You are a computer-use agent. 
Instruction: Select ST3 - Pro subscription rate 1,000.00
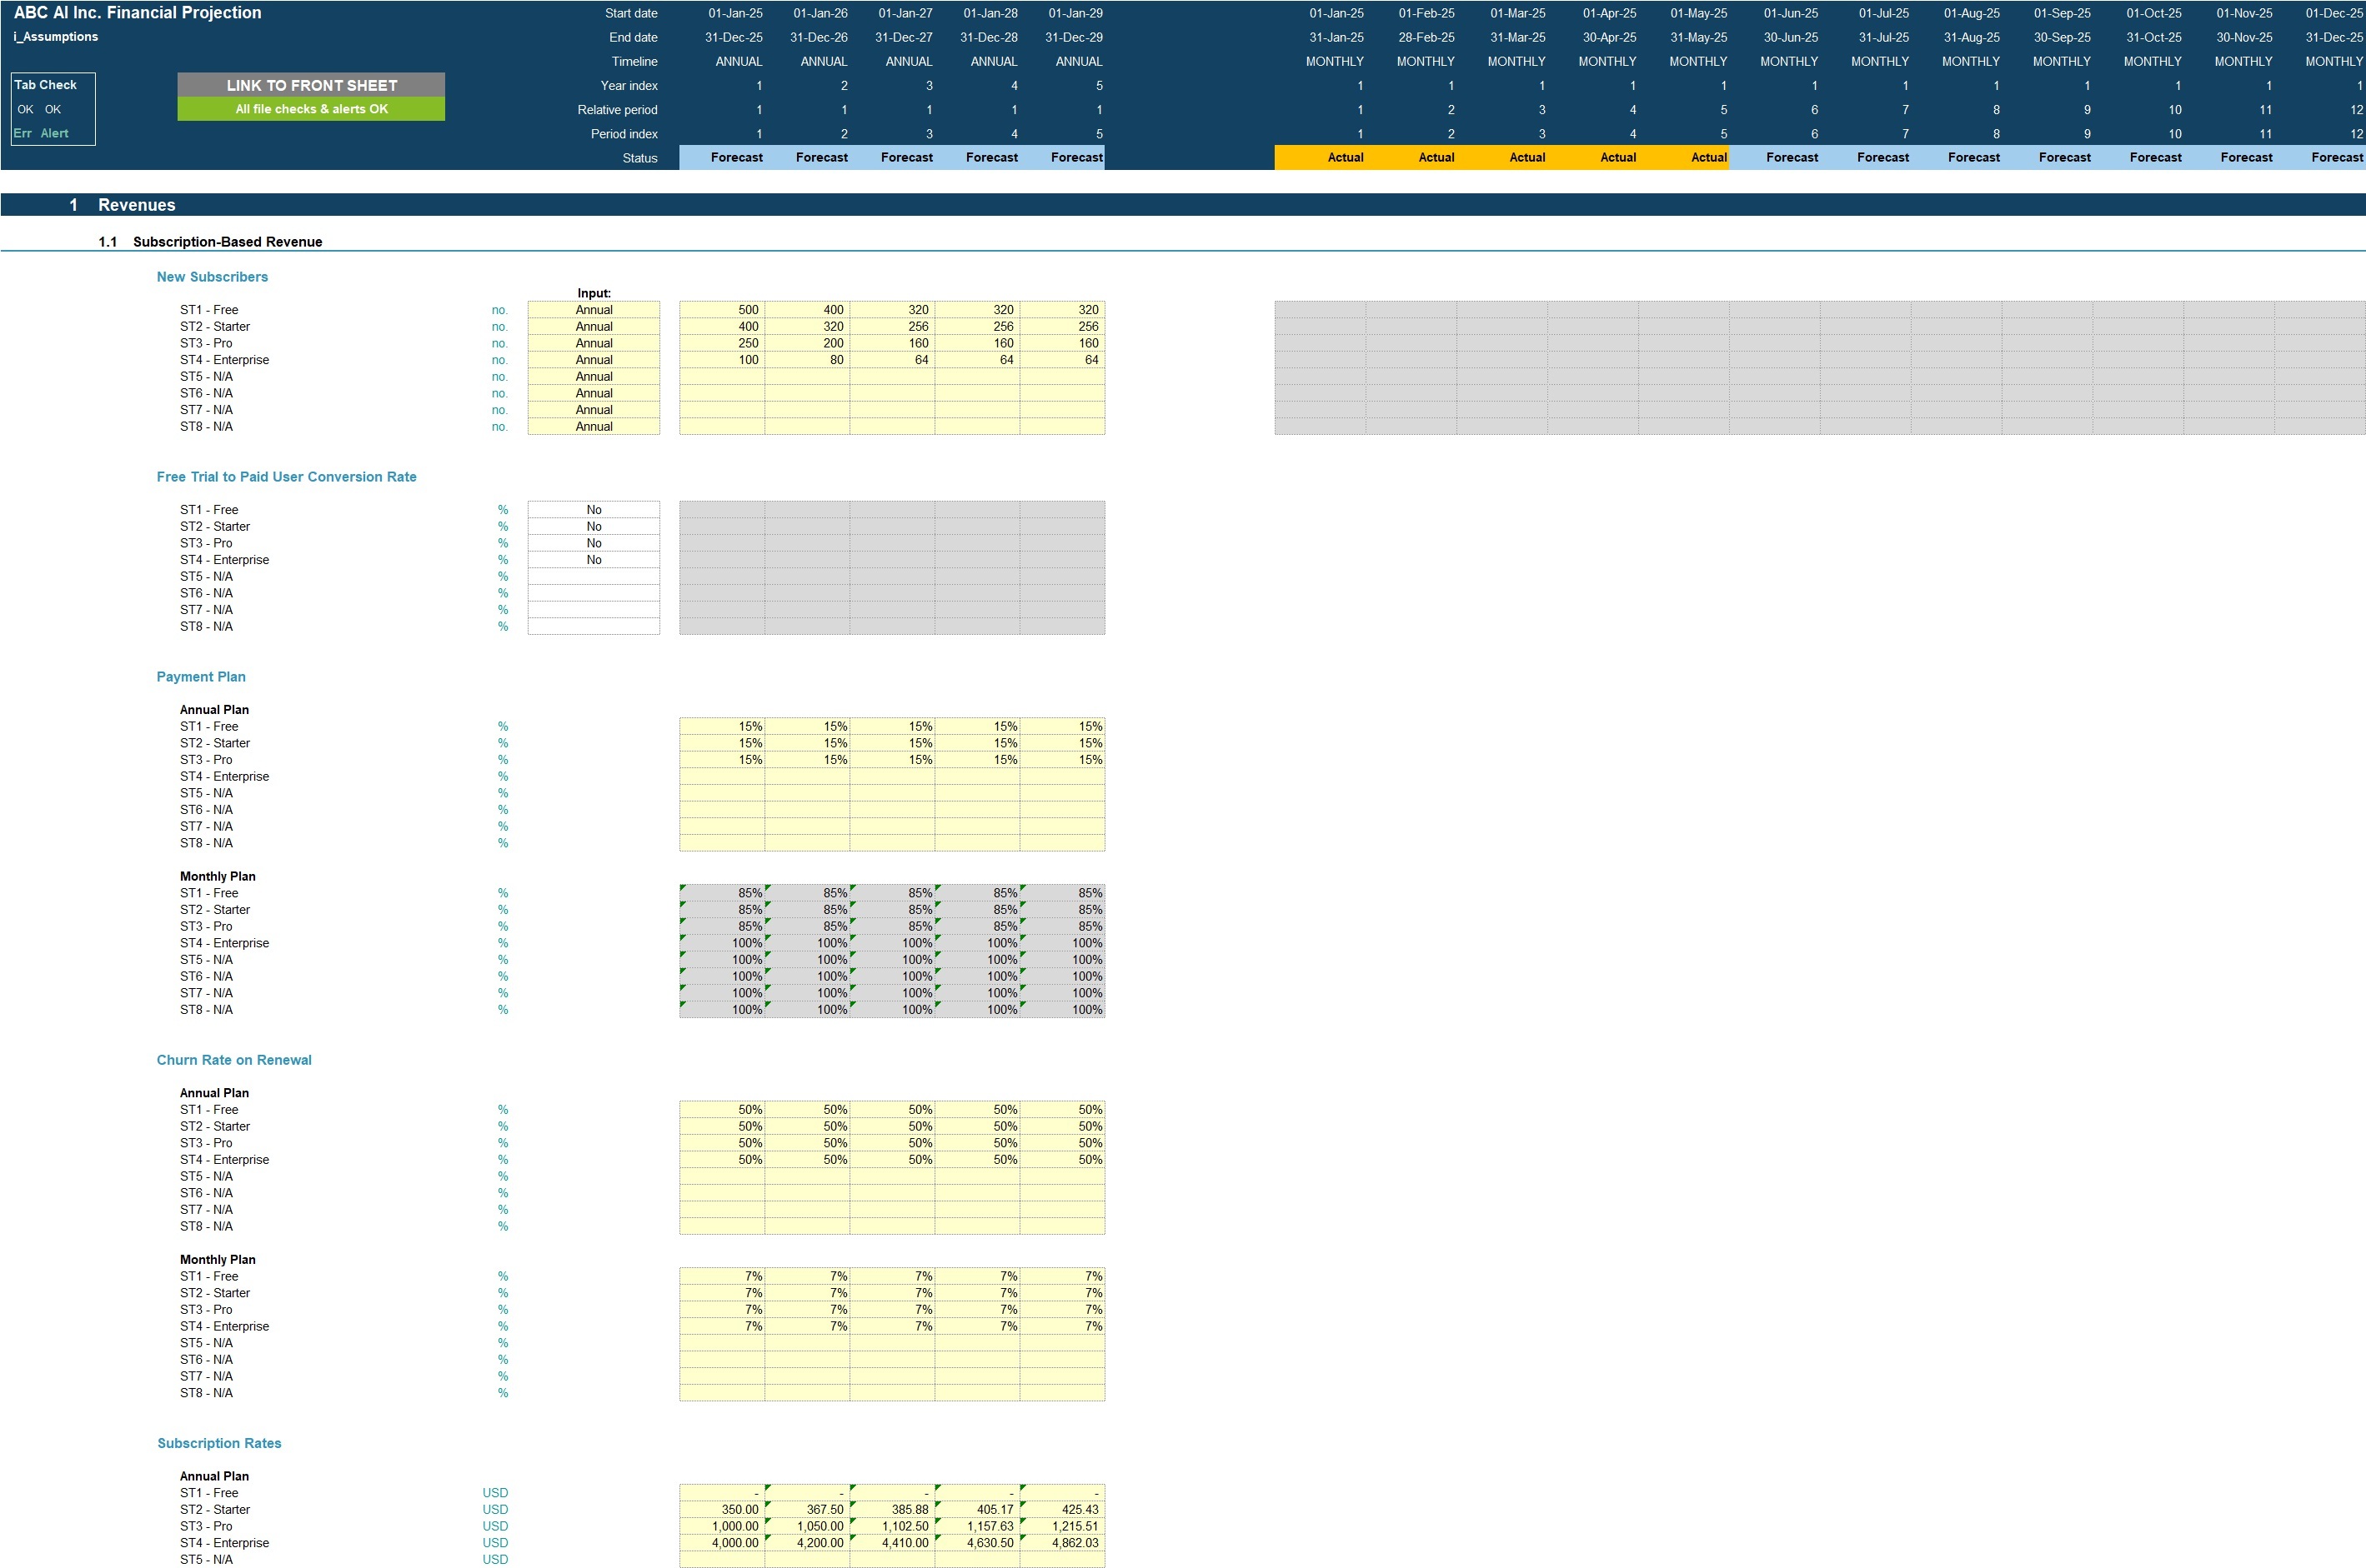point(722,1527)
